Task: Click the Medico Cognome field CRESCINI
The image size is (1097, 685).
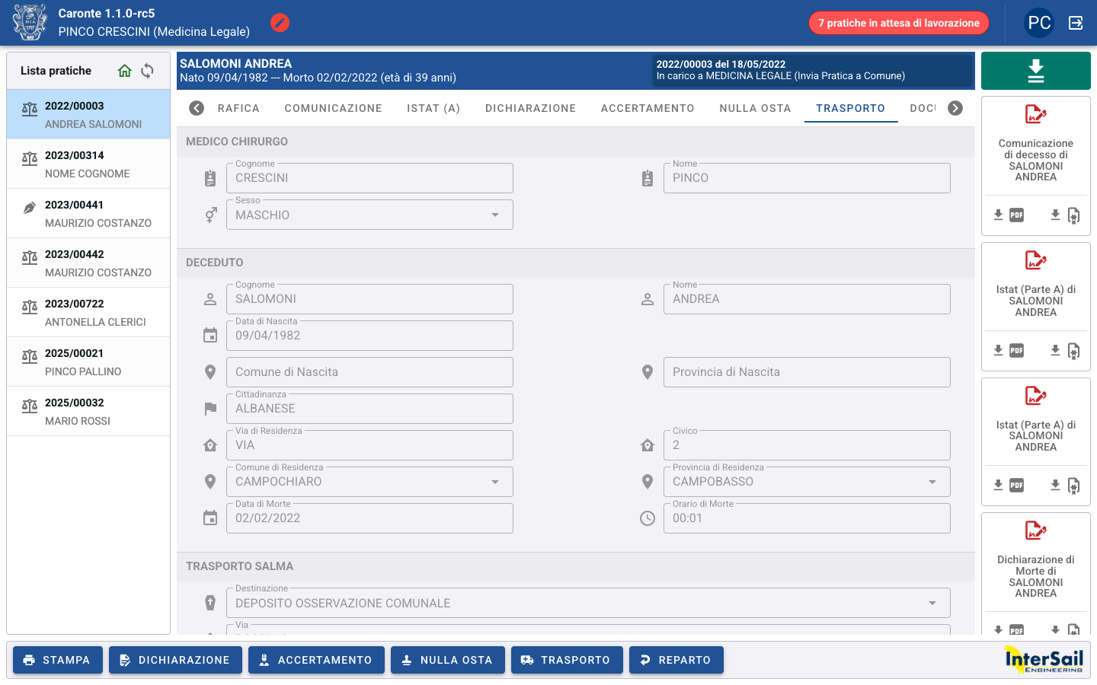Action: pyautogui.click(x=369, y=178)
